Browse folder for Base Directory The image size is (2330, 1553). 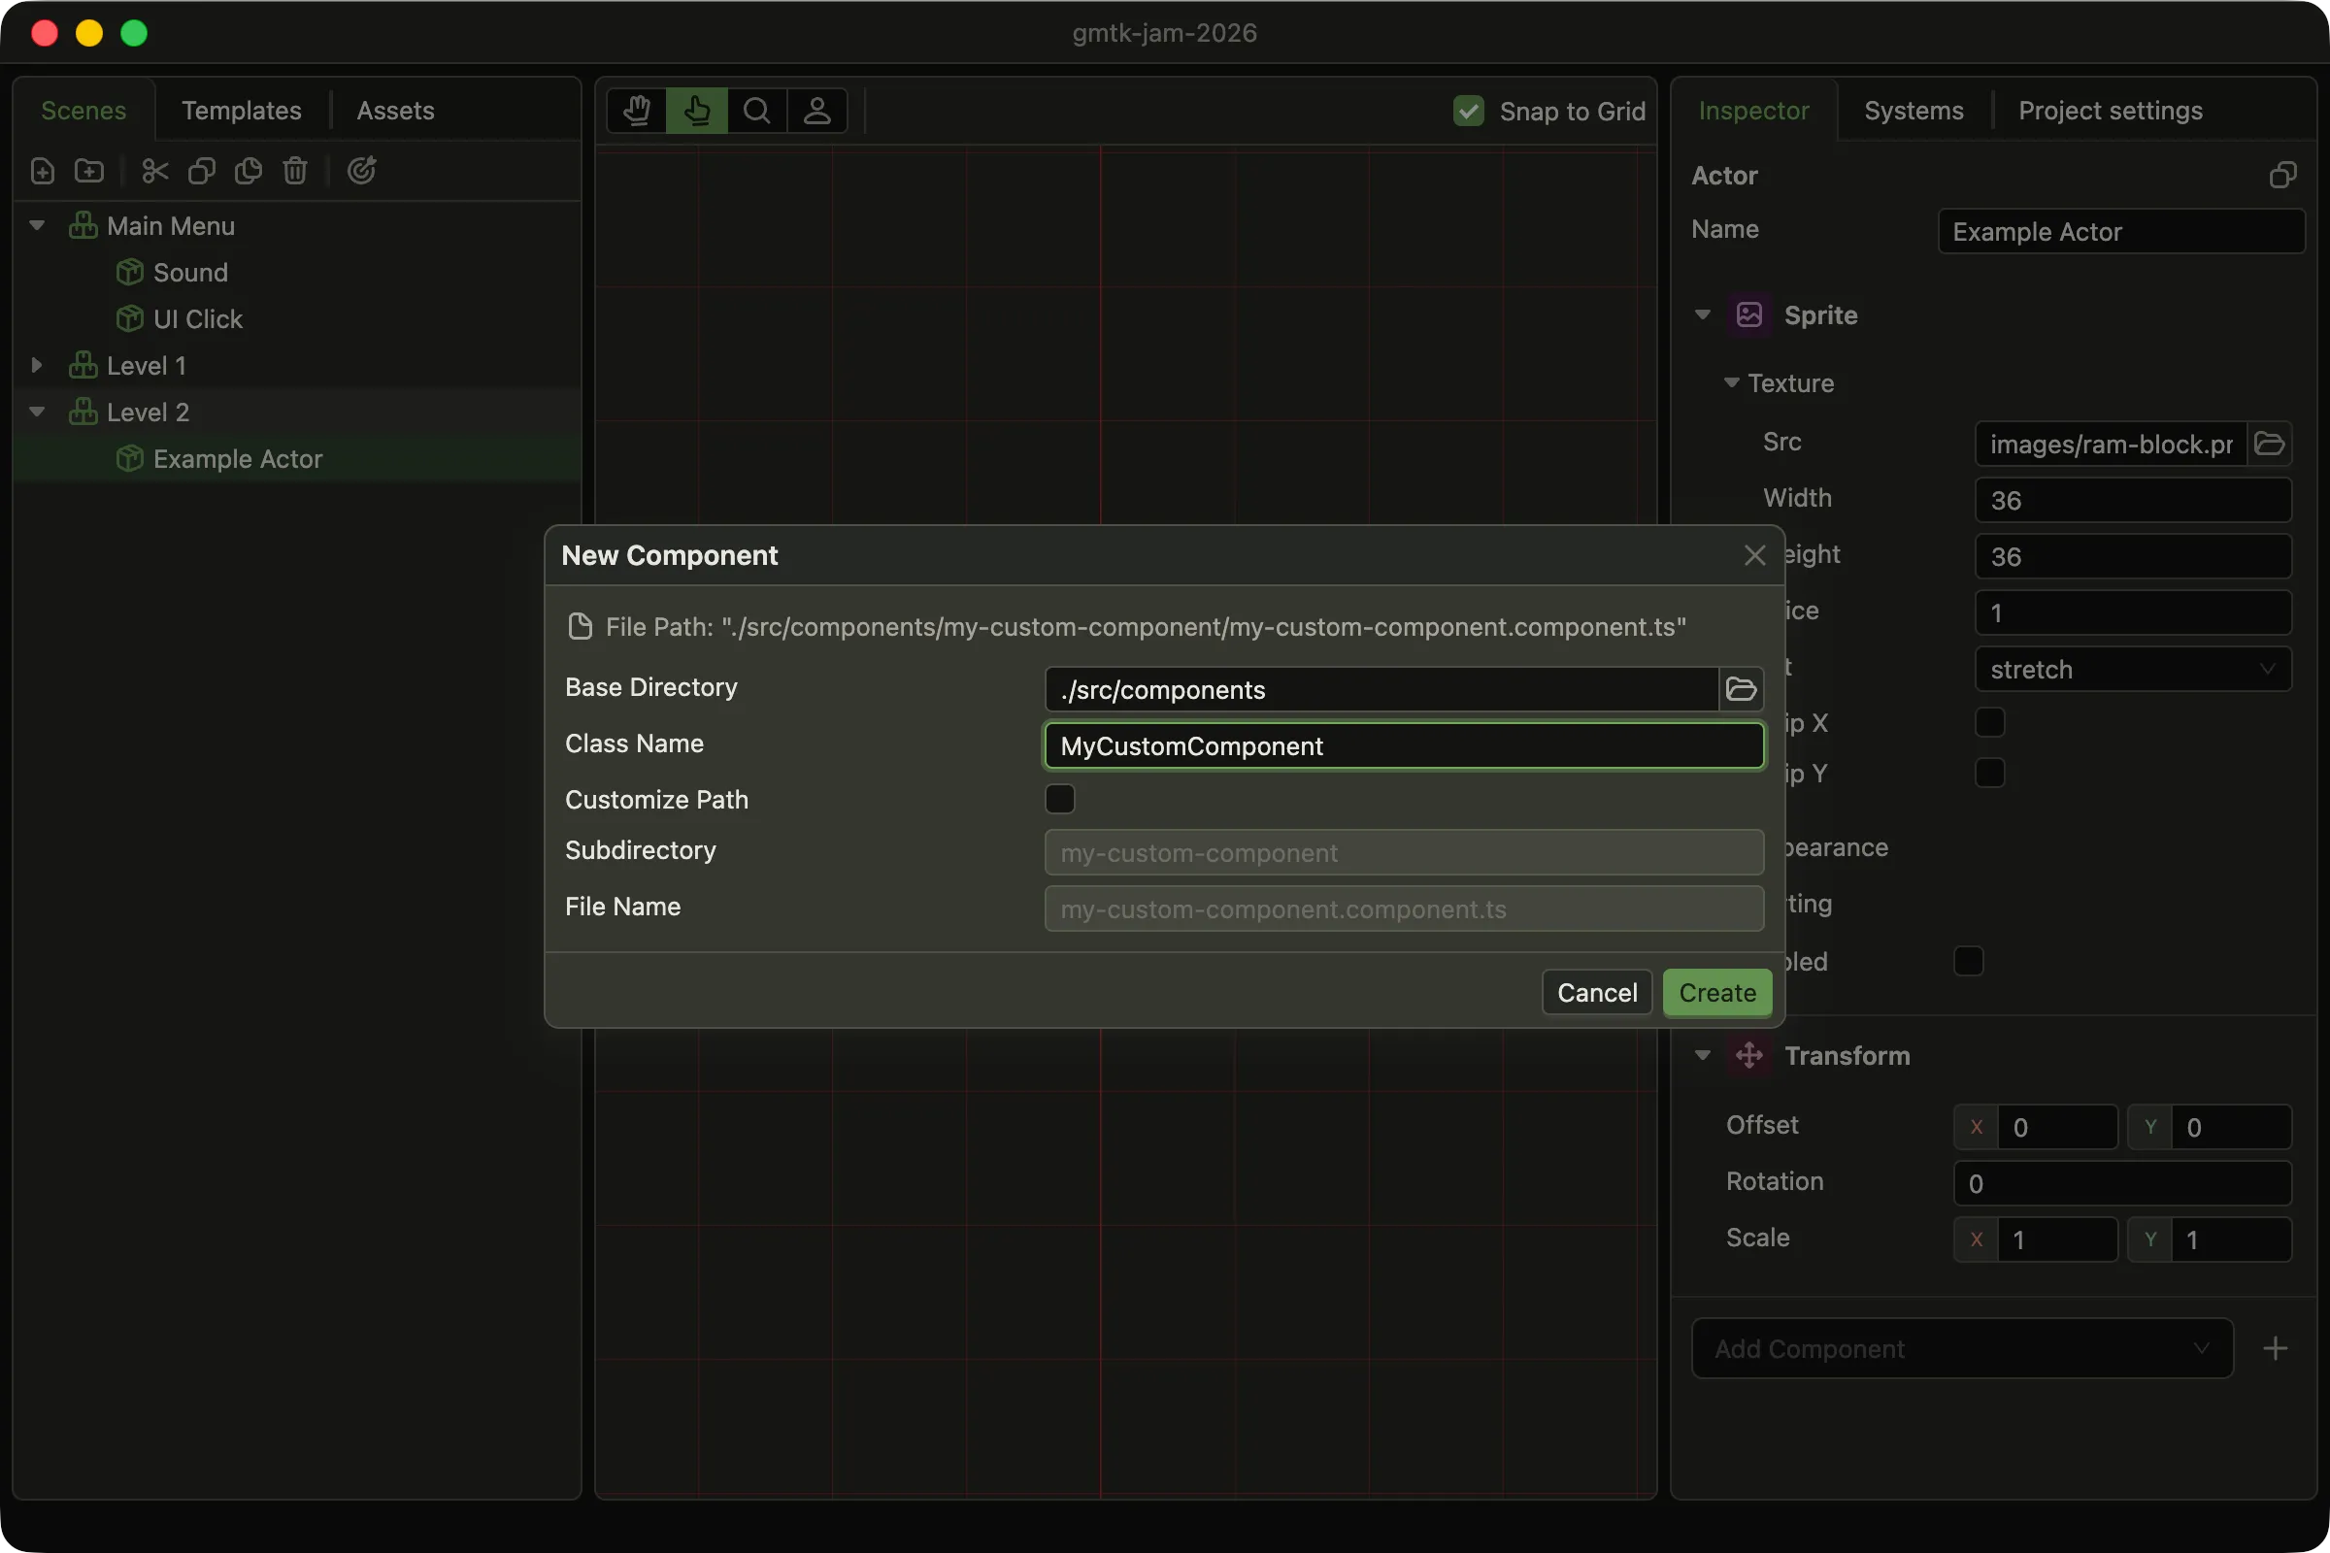point(1741,689)
